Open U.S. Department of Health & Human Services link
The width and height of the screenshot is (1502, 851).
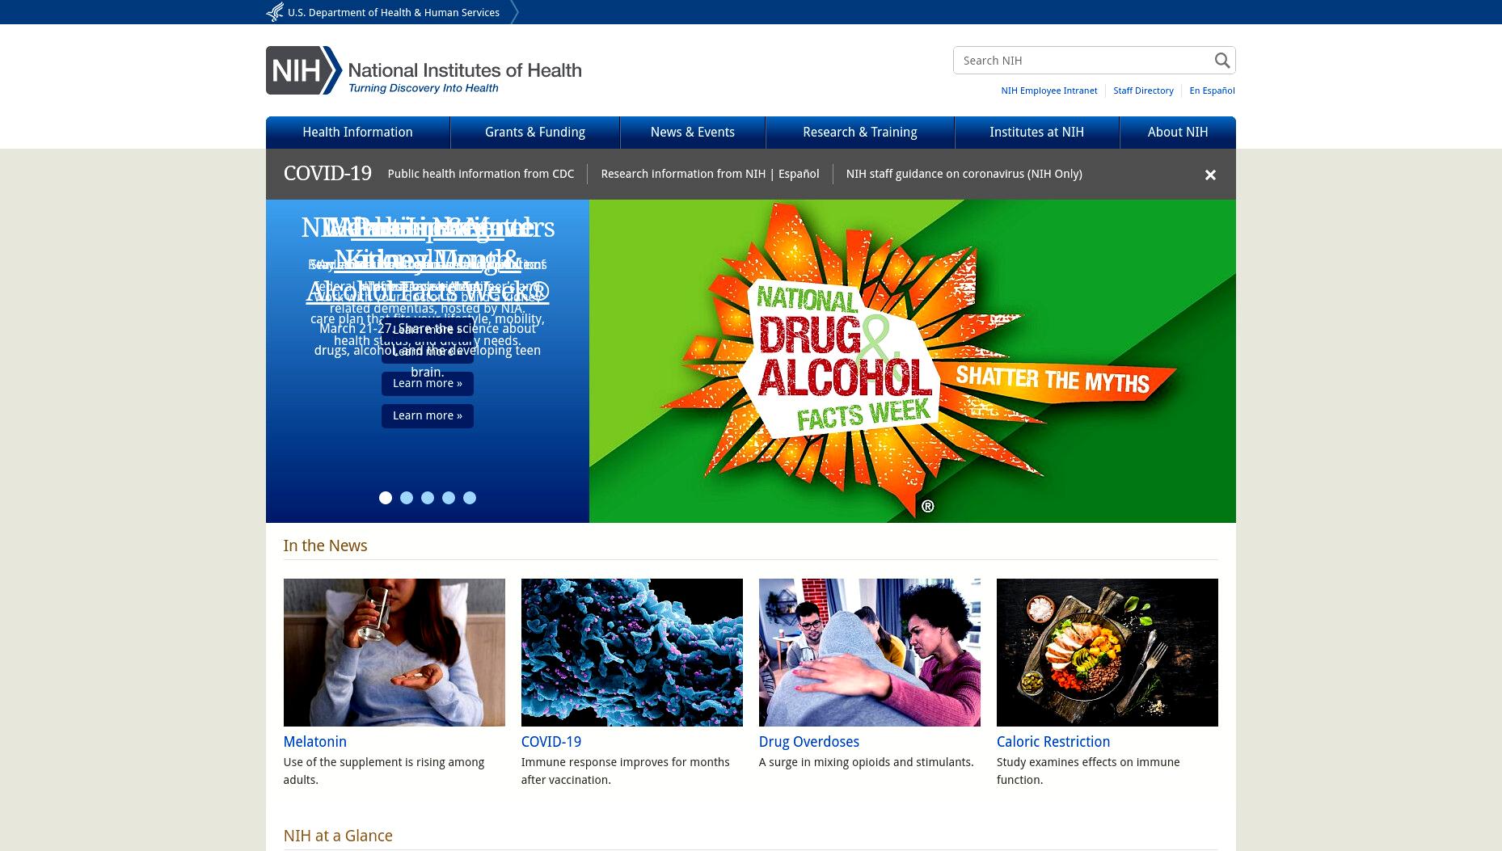click(x=394, y=13)
